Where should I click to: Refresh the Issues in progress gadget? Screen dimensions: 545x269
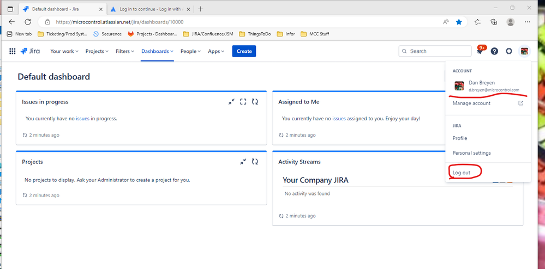(x=255, y=102)
